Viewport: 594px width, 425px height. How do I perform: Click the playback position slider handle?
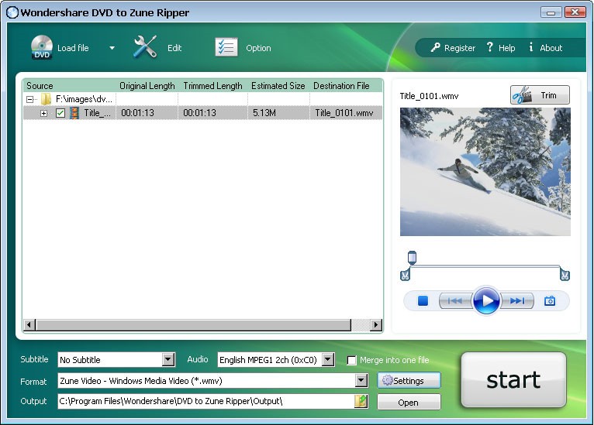click(x=412, y=258)
